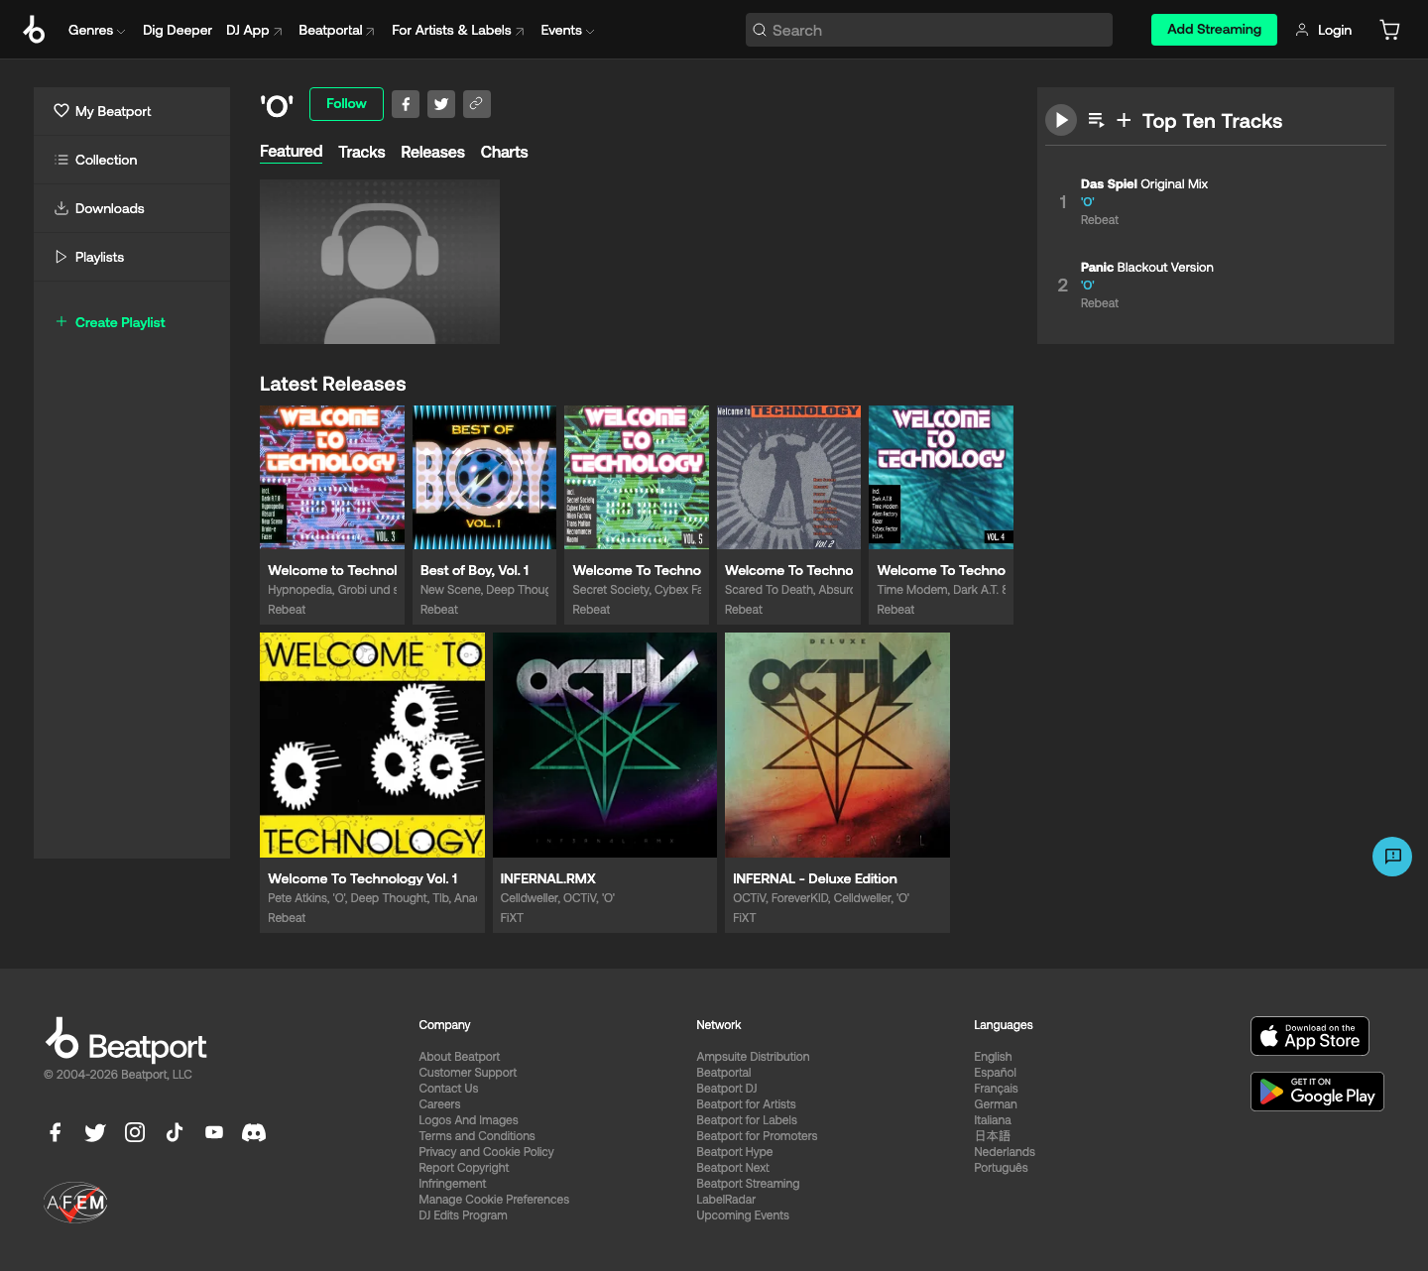This screenshot has height=1271, width=1428.
Task: Go to Dig Deeper
Action: 178,31
